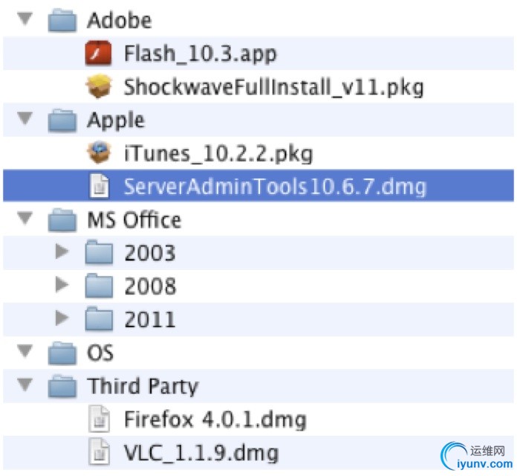Select the Third Party folder name
This screenshot has width=517, height=476.
(x=143, y=387)
